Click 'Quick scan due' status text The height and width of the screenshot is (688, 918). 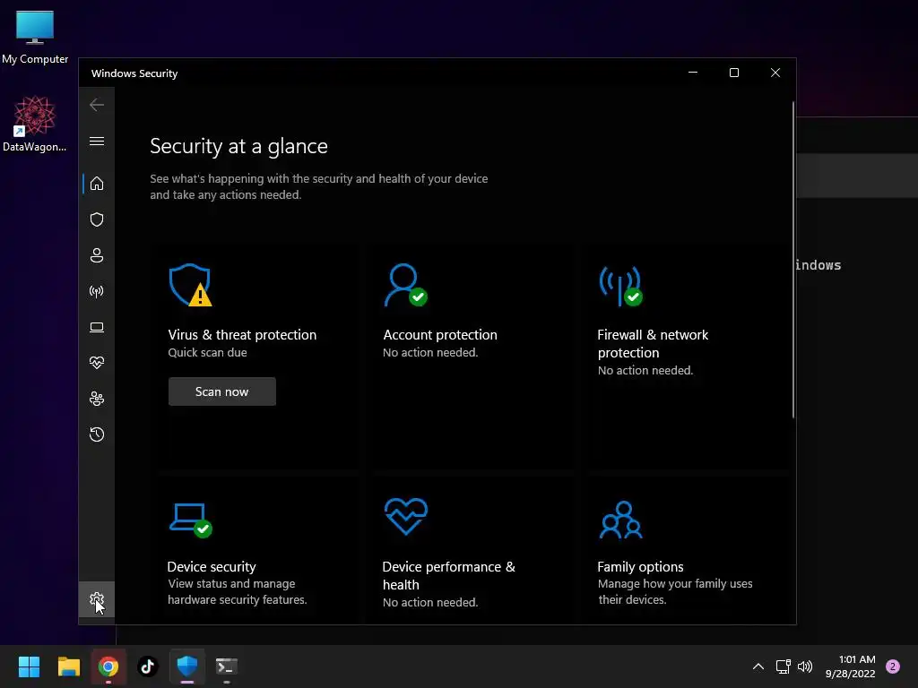[x=207, y=352]
